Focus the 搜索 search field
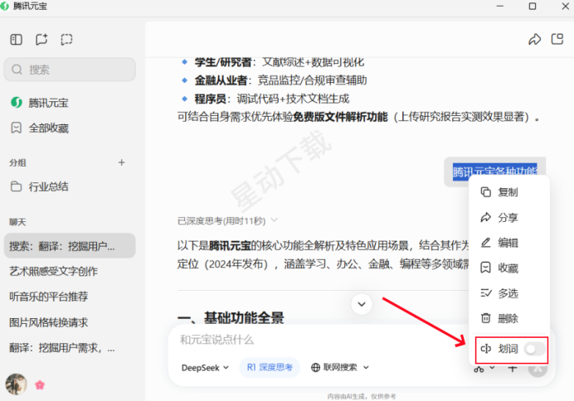 [x=70, y=70]
